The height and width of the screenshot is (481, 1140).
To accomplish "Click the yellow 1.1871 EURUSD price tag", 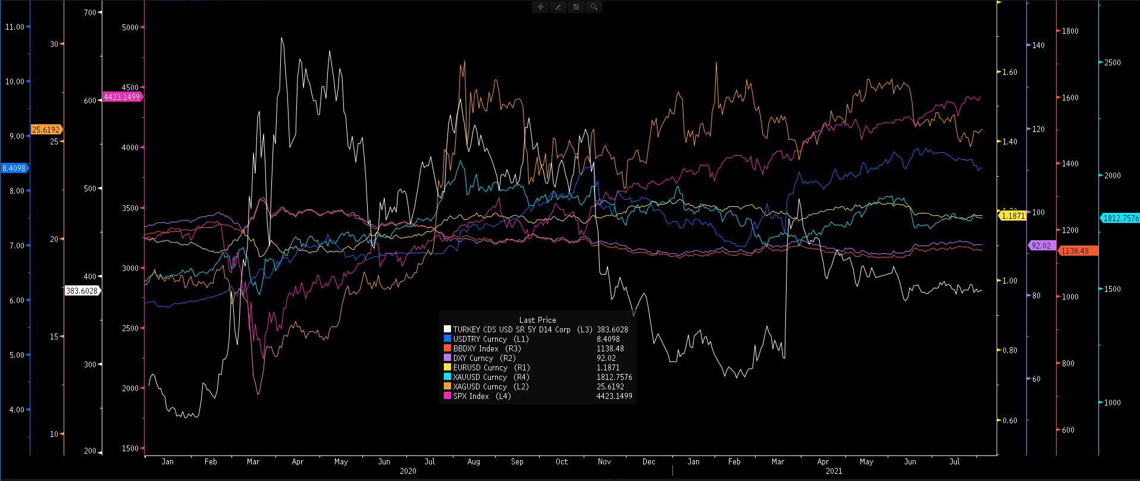I will click(x=1013, y=216).
